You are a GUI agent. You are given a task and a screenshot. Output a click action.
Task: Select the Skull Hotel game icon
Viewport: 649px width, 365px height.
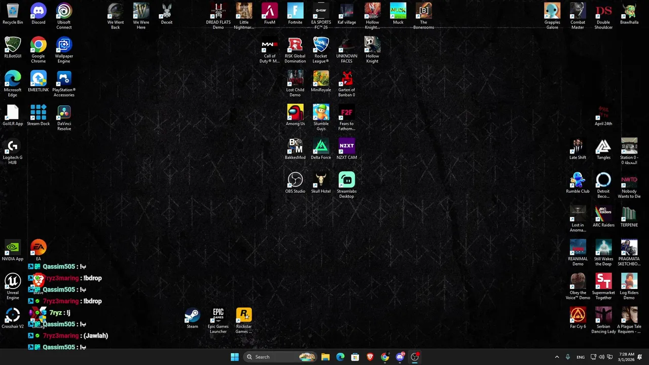tap(320, 182)
